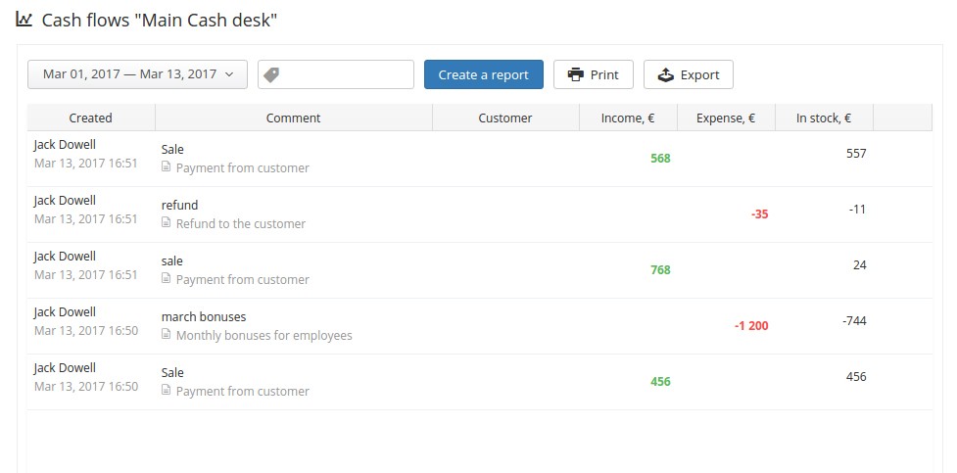Screen dimensions: 957x473
Task: Create a report with blue button
Action: pyautogui.click(x=483, y=74)
